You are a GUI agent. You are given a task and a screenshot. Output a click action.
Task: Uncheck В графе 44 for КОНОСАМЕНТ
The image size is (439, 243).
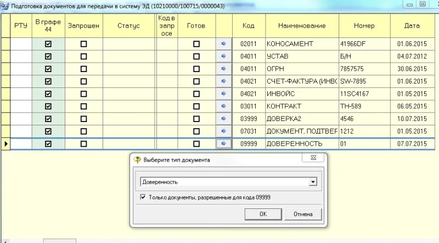click(48, 44)
